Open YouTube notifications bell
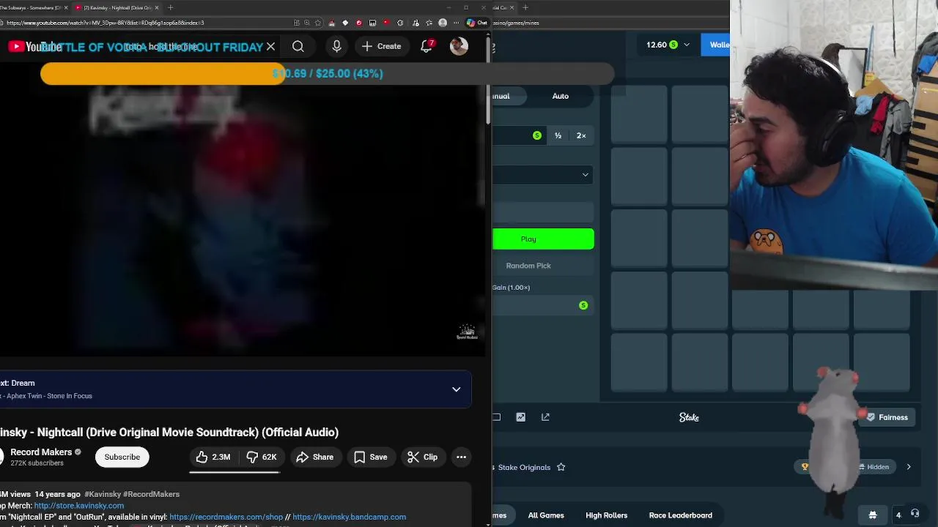Image resolution: width=938 pixels, height=527 pixels. (426, 46)
